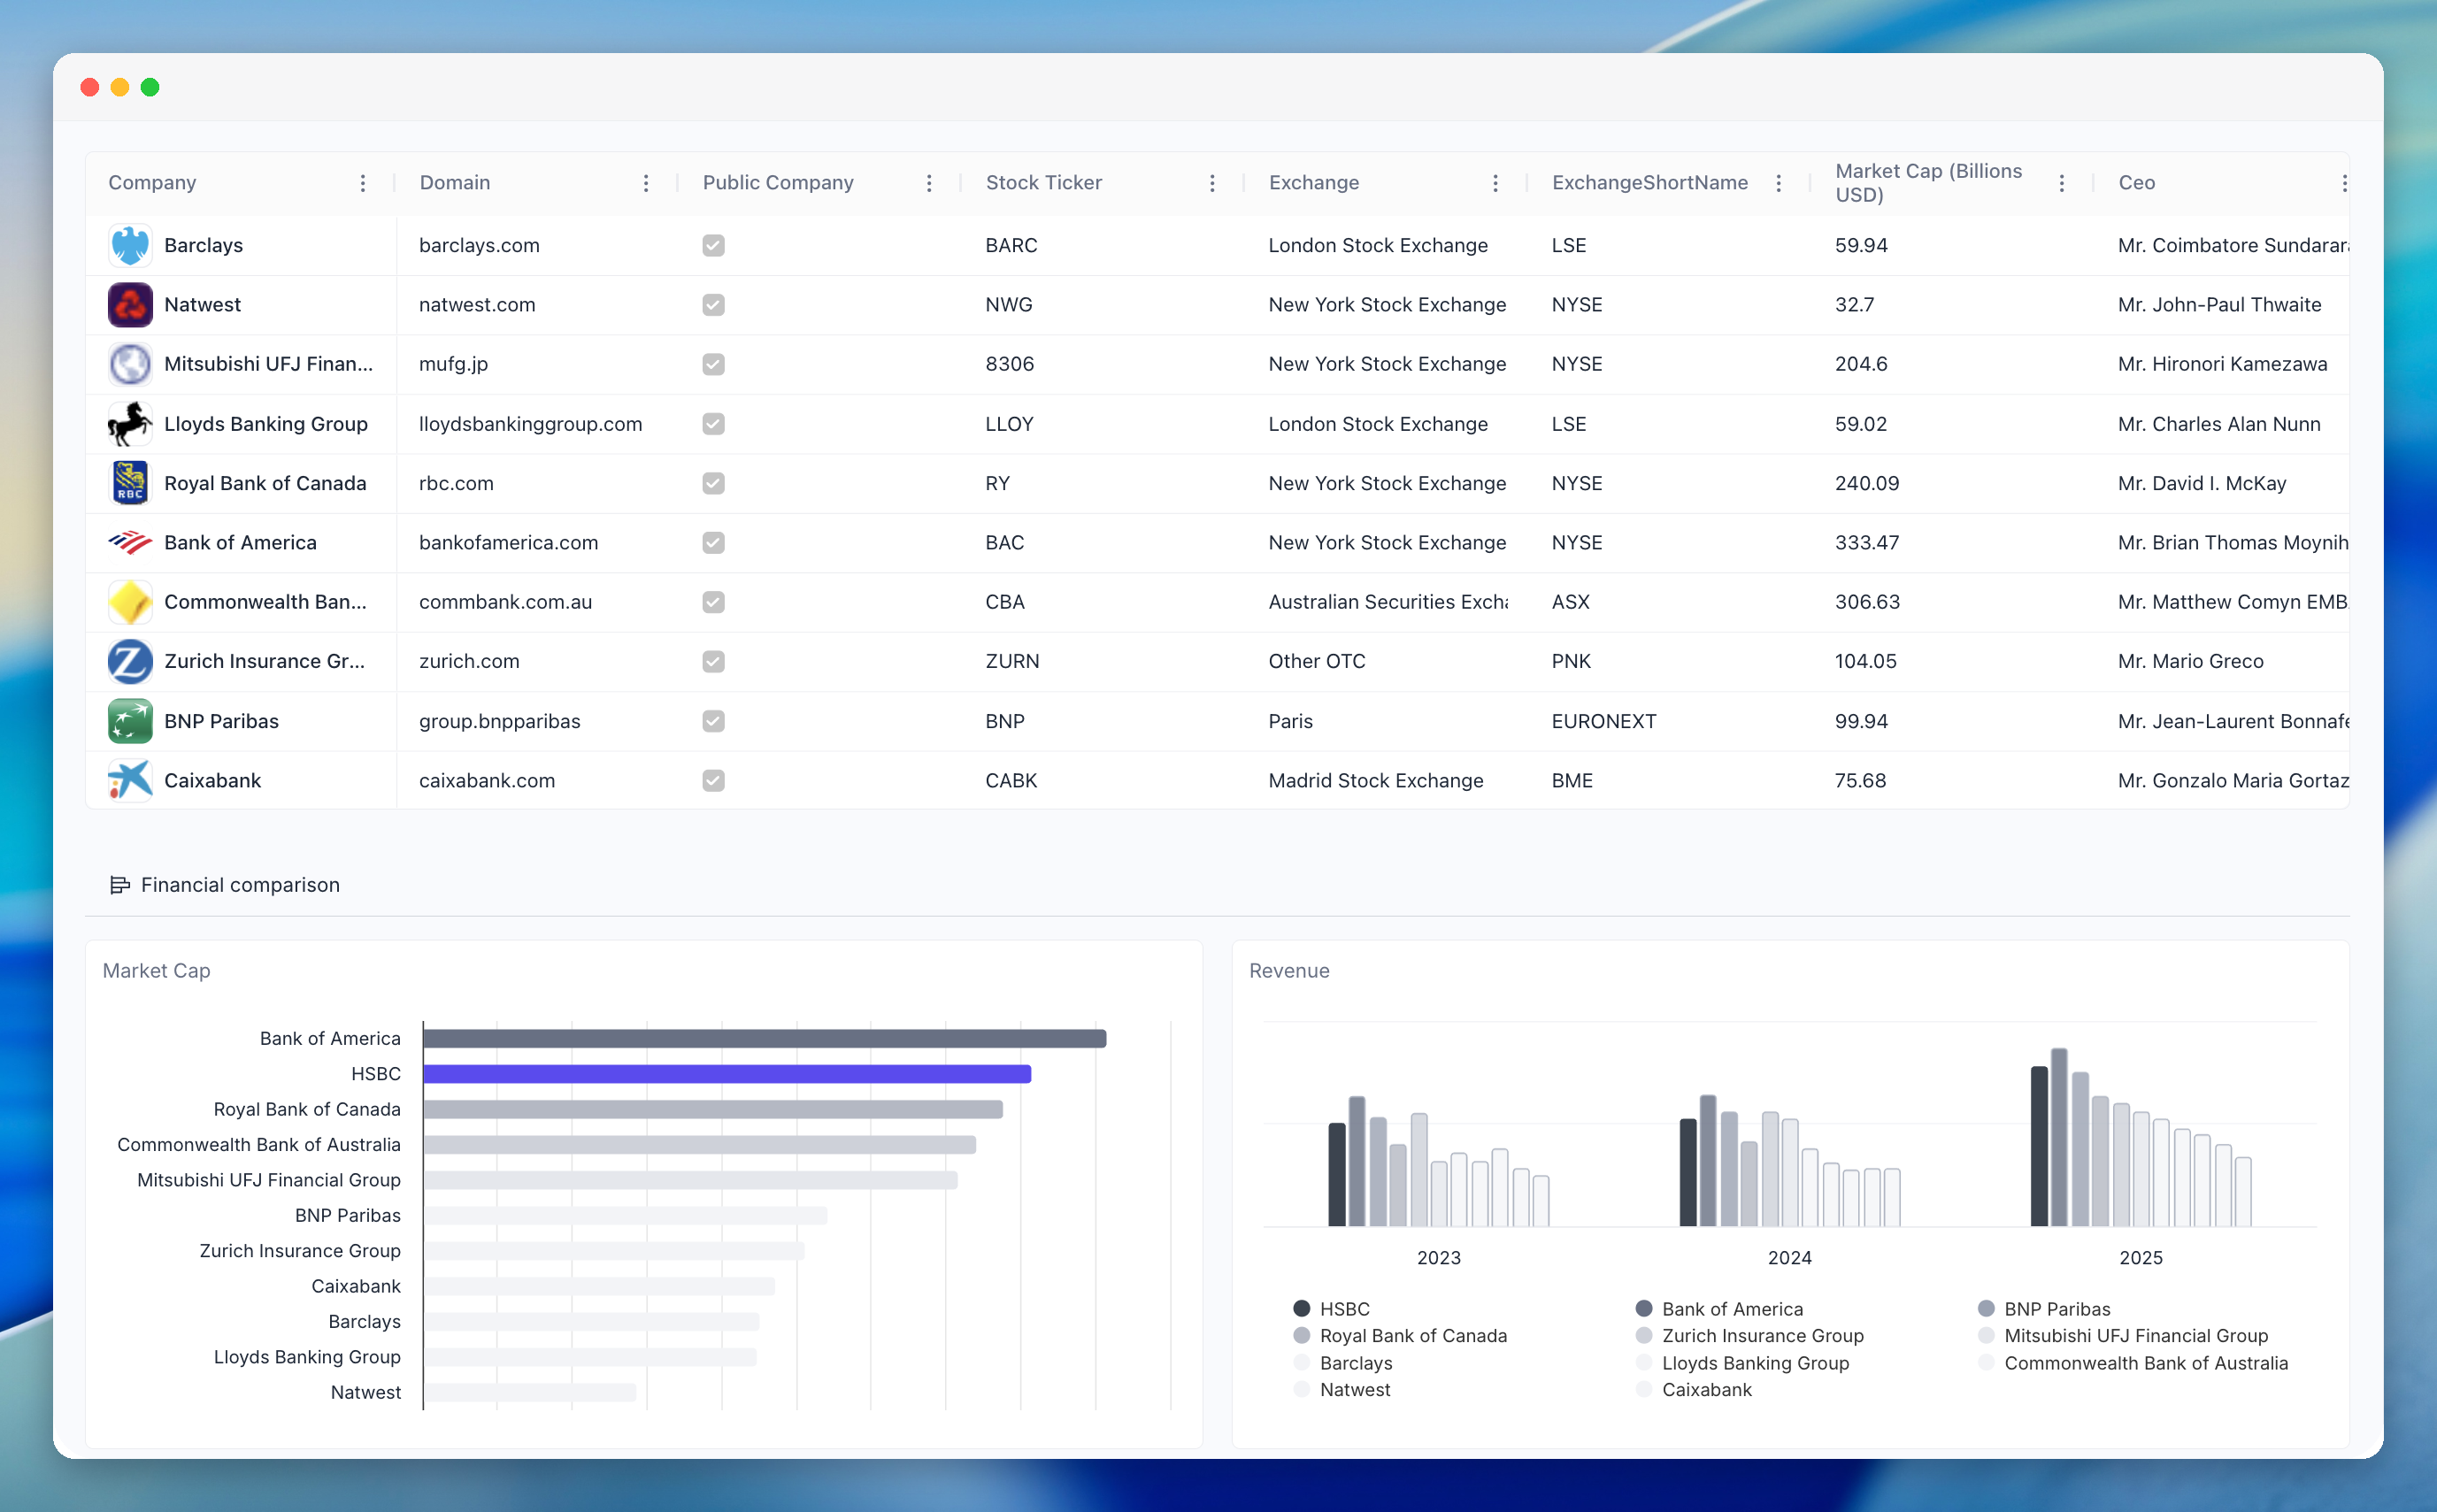Toggle Public Company checkbox for Royal Bank of Canada
This screenshot has height=1512, width=2437.
713,483
